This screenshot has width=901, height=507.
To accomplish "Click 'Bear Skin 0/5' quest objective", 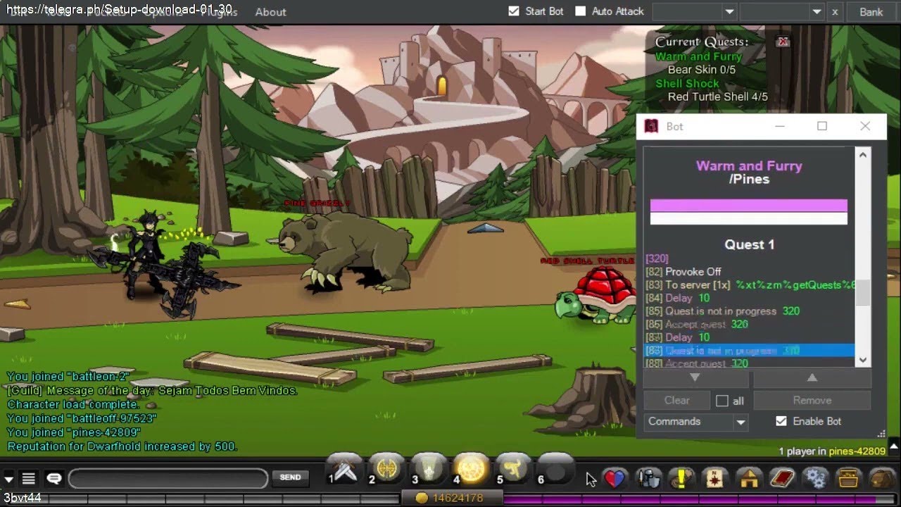I will click(702, 70).
